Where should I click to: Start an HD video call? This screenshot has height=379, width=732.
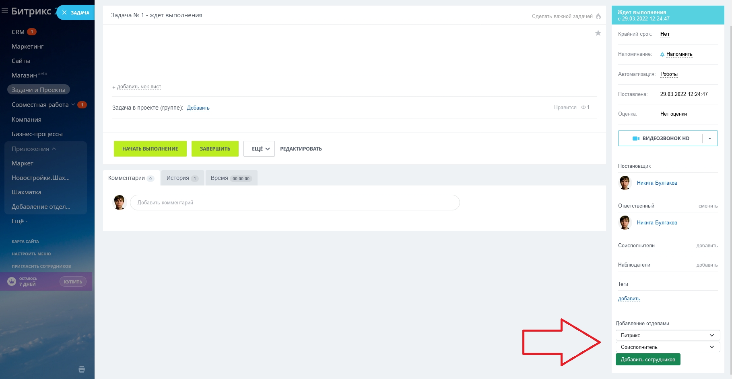pyautogui.click(x=661, y=139)
